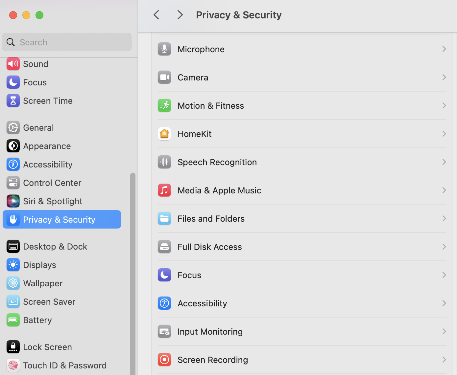The width and height of the screenshot is (457, 375).
Task: Open Touch ID & Password settings
Action: pos(64,365)
